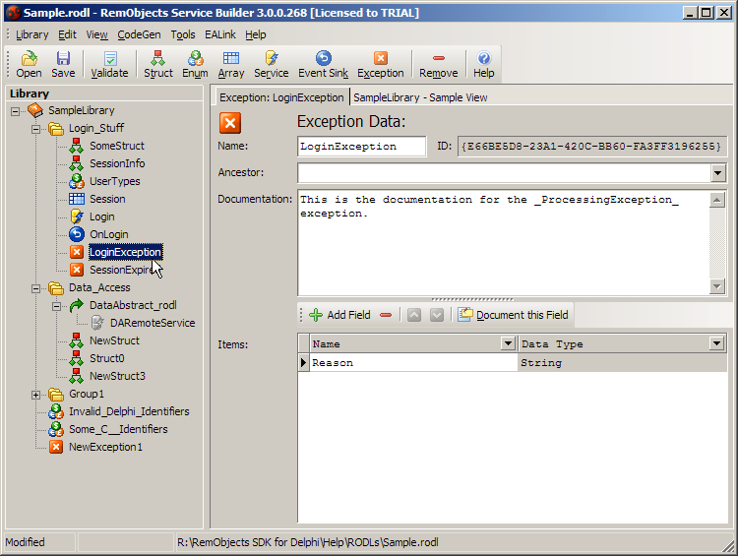Click the green plus Add Field button

(x=339, y=315)
